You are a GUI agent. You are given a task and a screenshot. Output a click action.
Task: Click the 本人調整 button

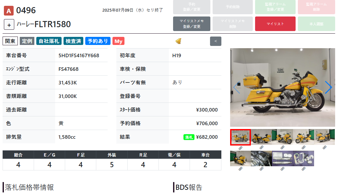pos(316,24)
